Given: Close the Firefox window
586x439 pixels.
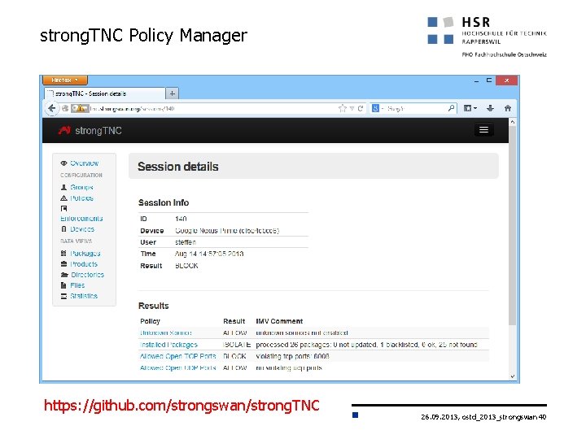Looking at the screenshot, I should [507, 80].
